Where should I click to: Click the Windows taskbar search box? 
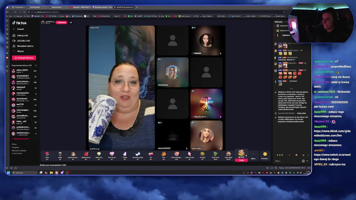(x=24, y=173)
